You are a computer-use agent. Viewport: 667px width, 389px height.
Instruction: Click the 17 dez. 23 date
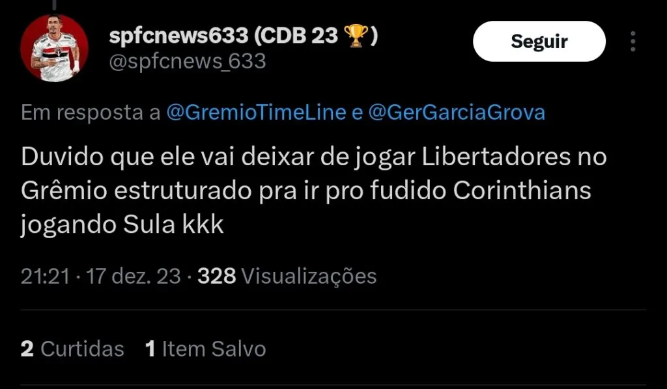click(x=134, y=276)
